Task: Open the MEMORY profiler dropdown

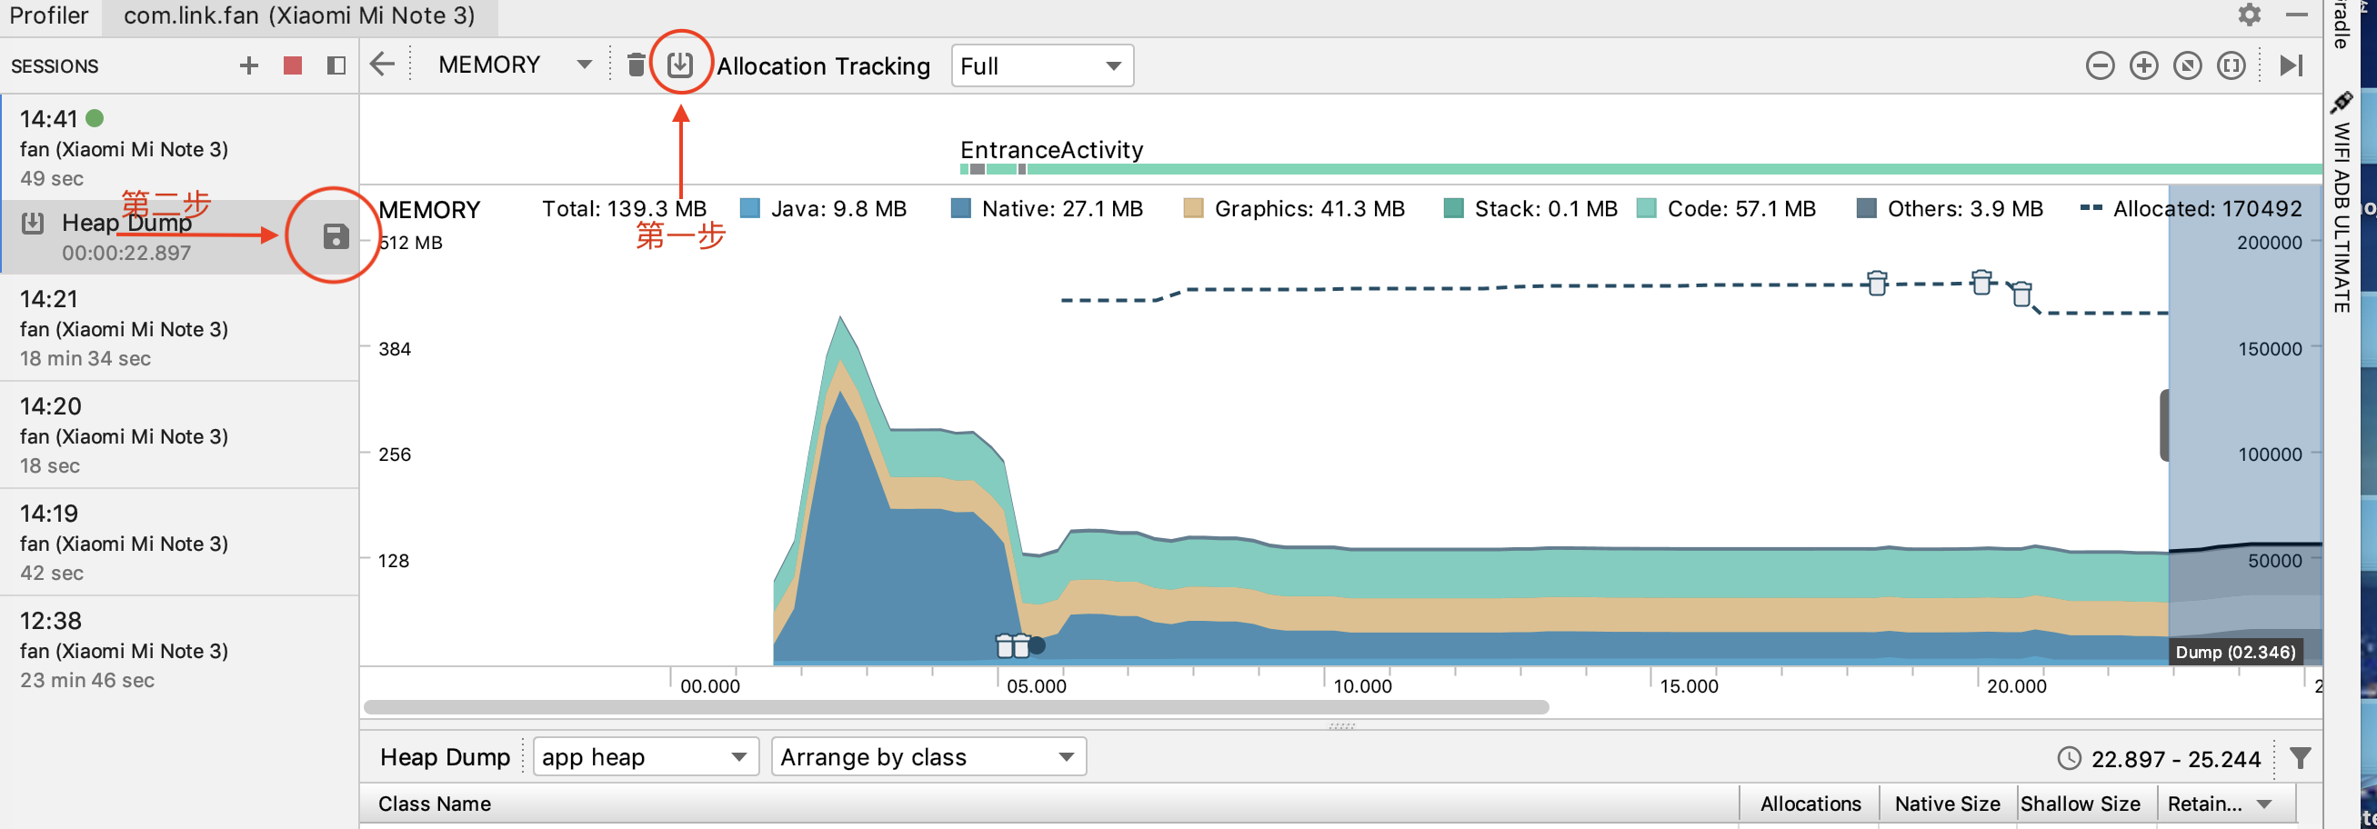Action: click(x=514, y=65)
